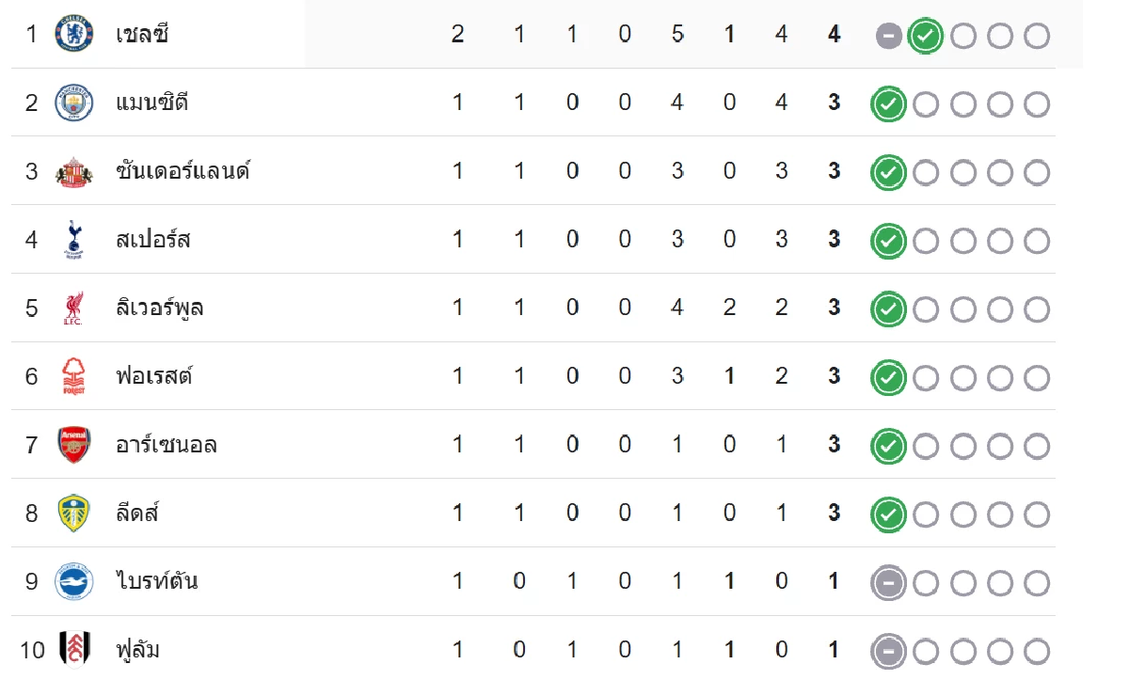1129x680 pixels.
Task: Click the Leeds United crest icon
Action: [74, 513]
